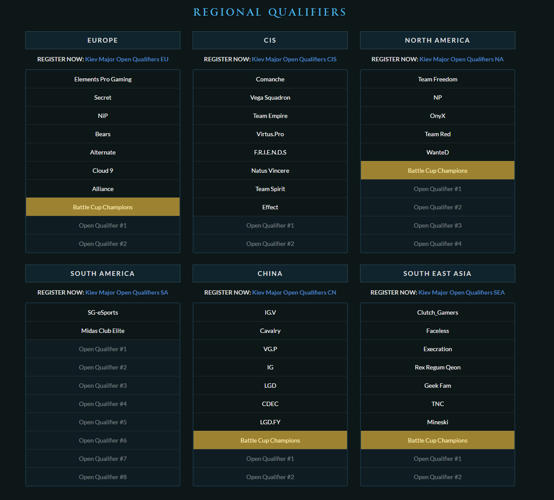The width and height of the screenshot is (554, 500).
Task: Select the Cavalry team row
Action: tap(270, 331)
